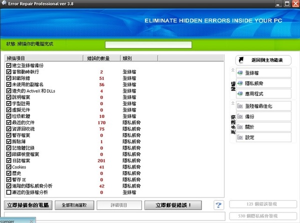Click the globe icon beside 登錄檔 scan
Image resolution: width=300 pixels, height=223 pixels.
[240, 73]
